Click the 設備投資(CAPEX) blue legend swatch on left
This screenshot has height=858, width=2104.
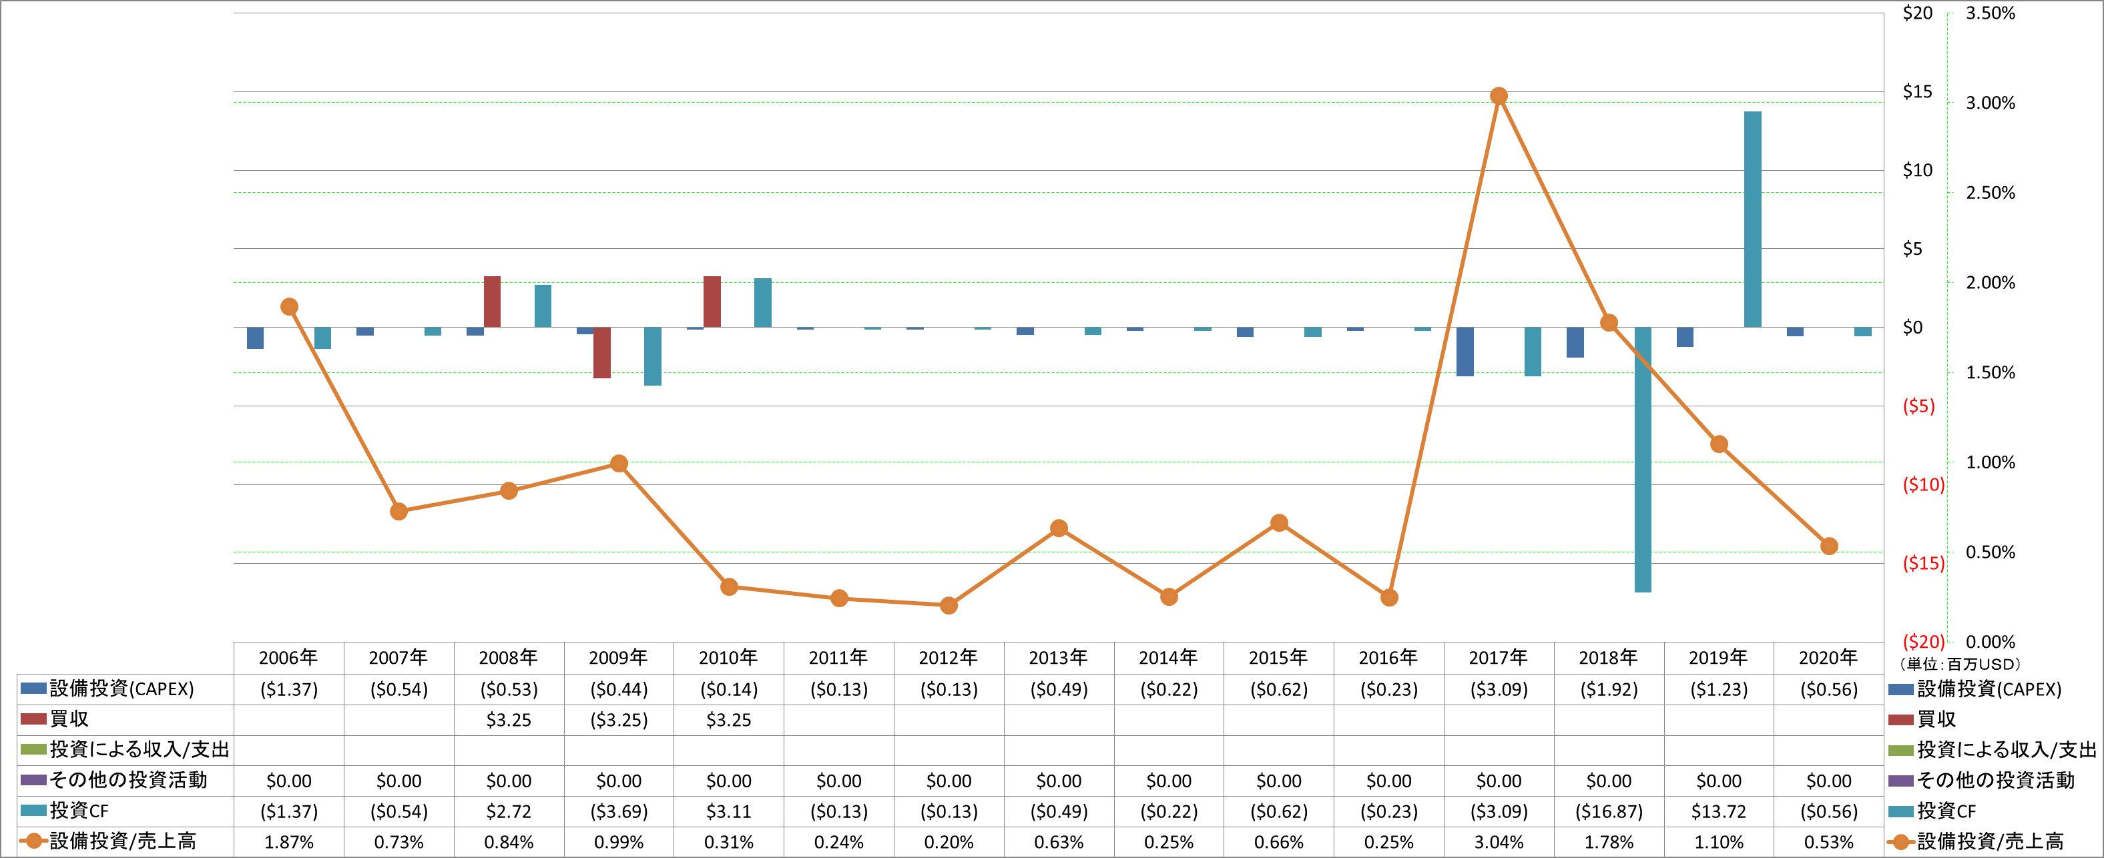(x=33, y=688)
